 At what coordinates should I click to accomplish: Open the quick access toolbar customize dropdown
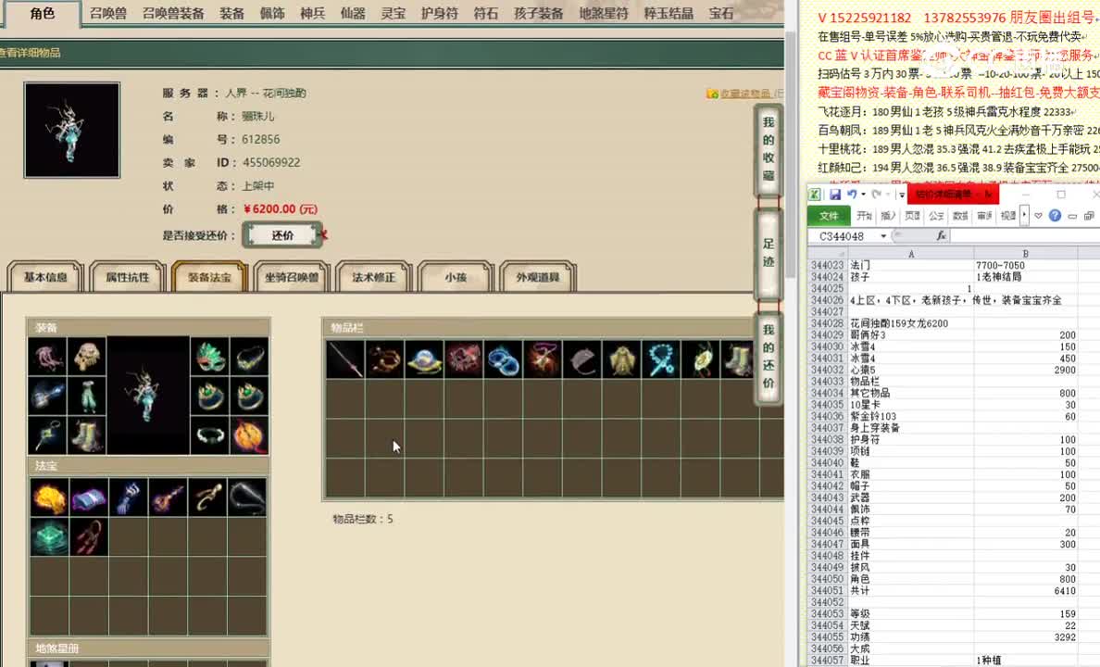click(x=901, y=195)
